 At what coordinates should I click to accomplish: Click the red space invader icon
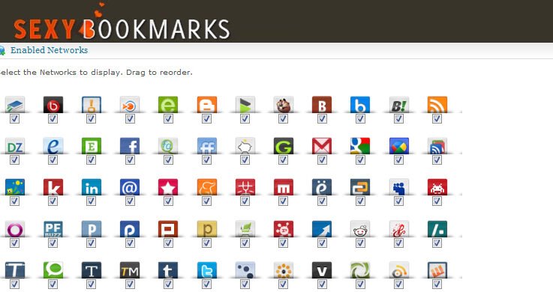coord(437,187)
